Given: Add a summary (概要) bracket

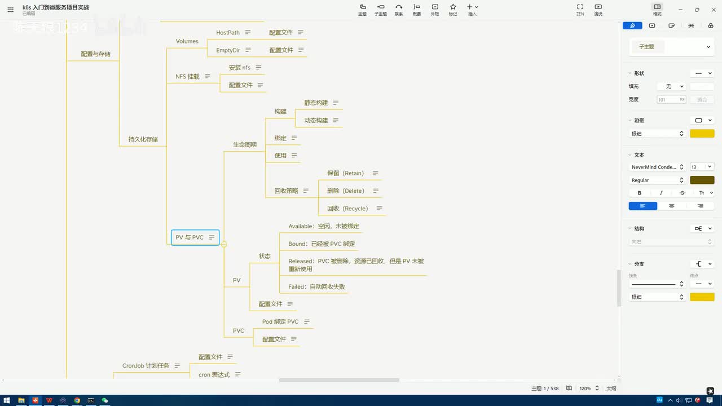Looking at the screenshot, I should click(417, 10).
